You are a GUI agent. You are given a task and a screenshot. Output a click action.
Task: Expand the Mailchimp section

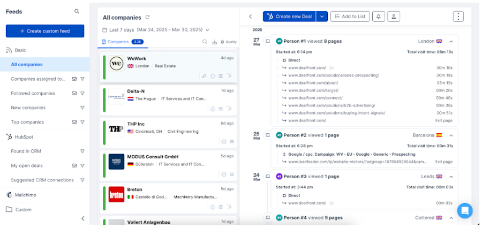[21, 195]
